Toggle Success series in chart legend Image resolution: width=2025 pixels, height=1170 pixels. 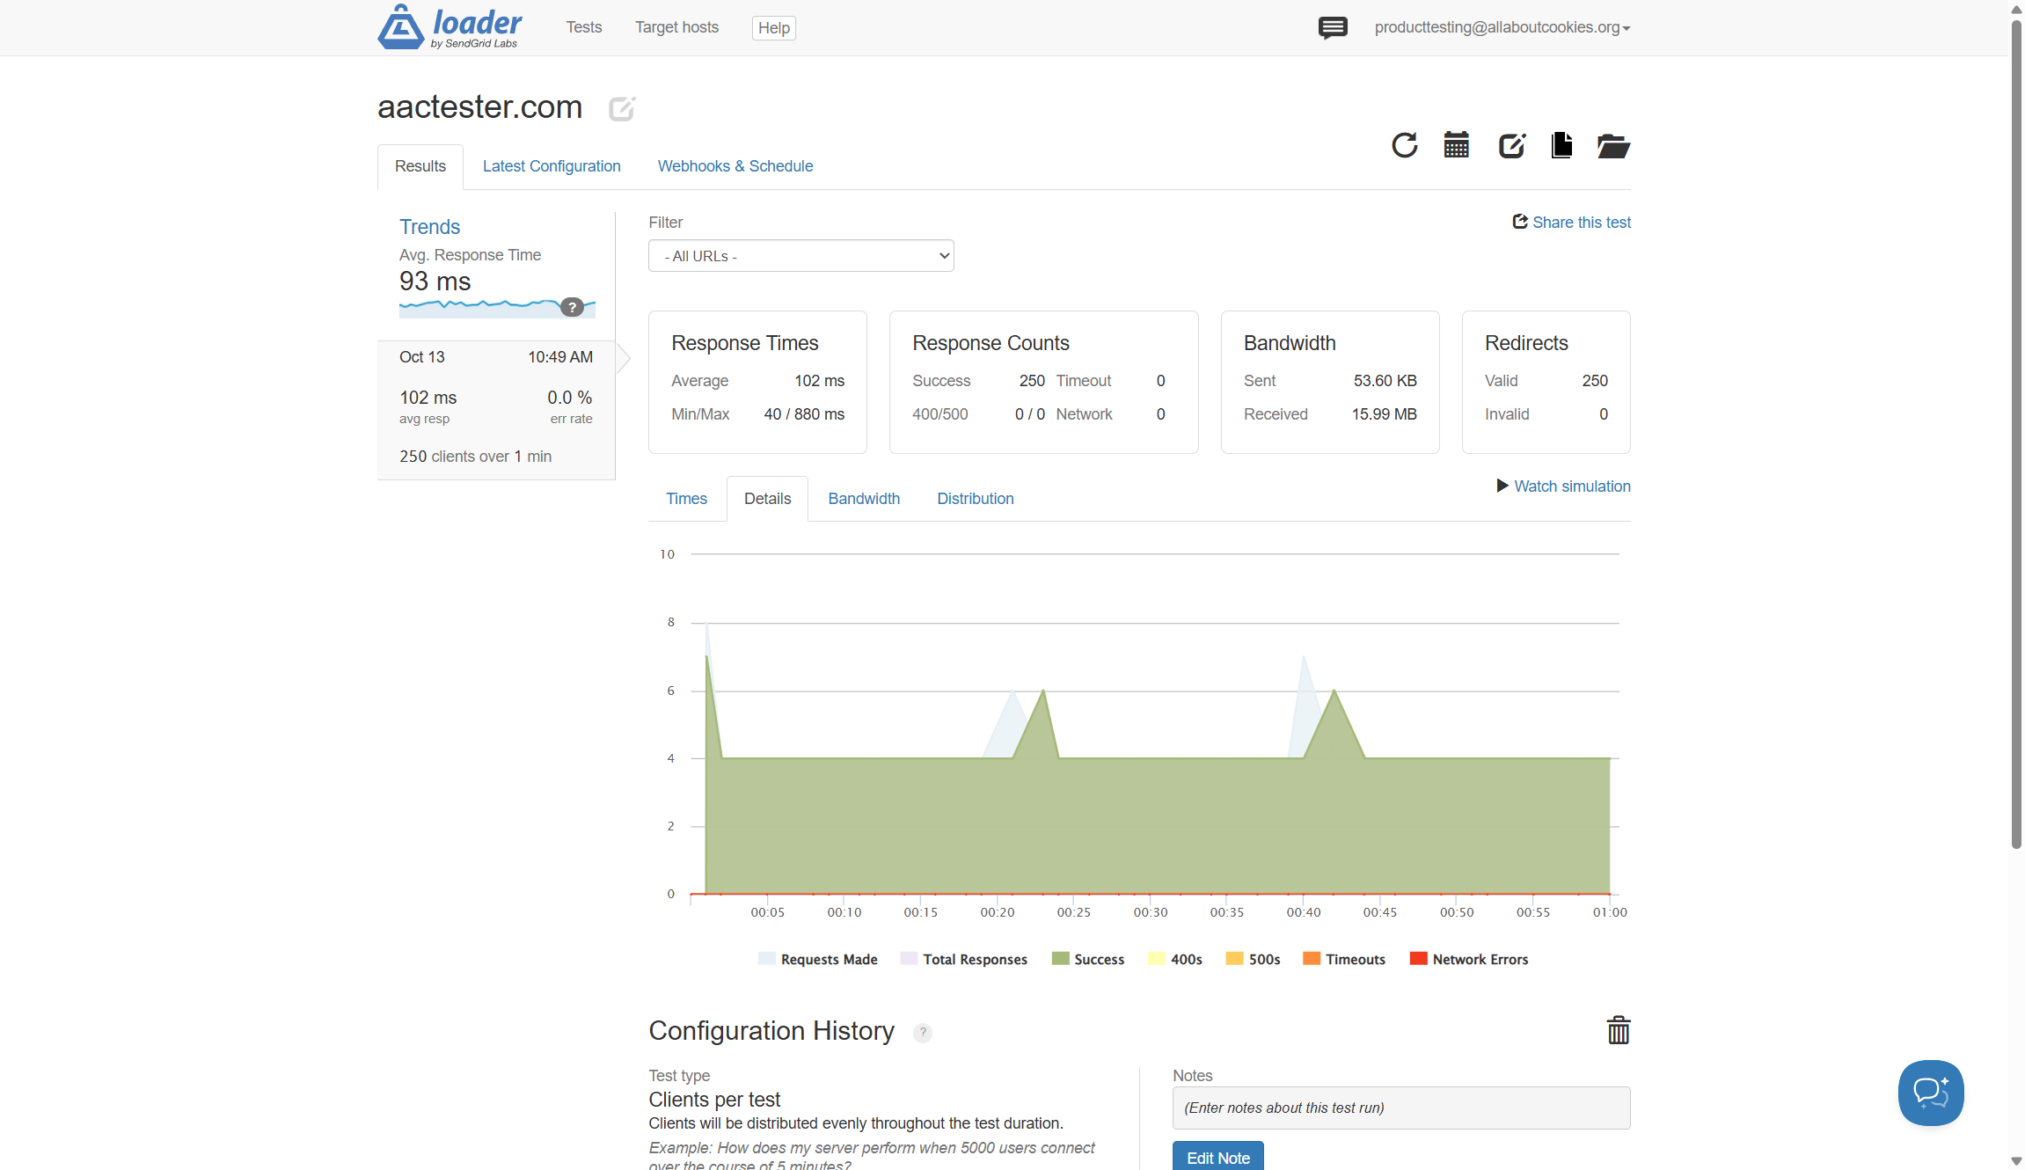point(1088,960)
